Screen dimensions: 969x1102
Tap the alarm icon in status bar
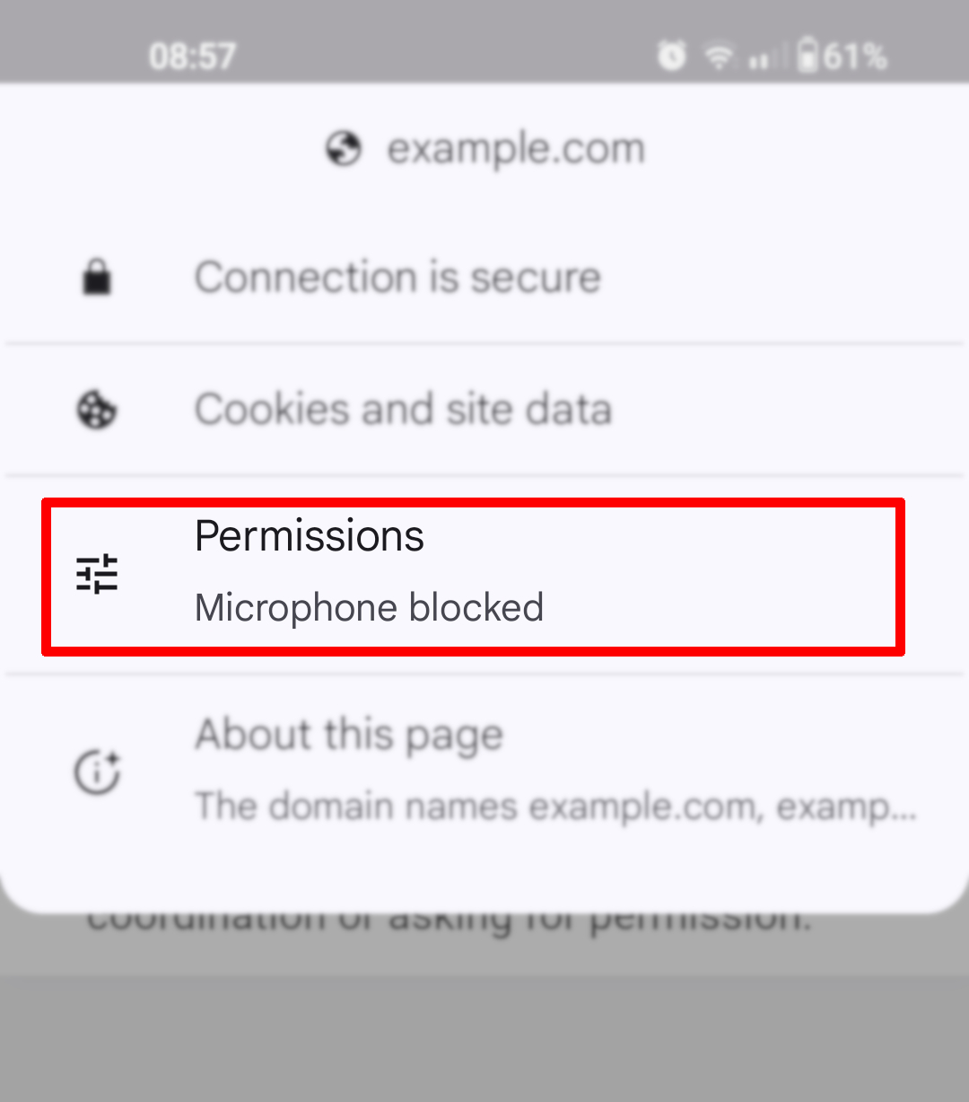[671, 57]
